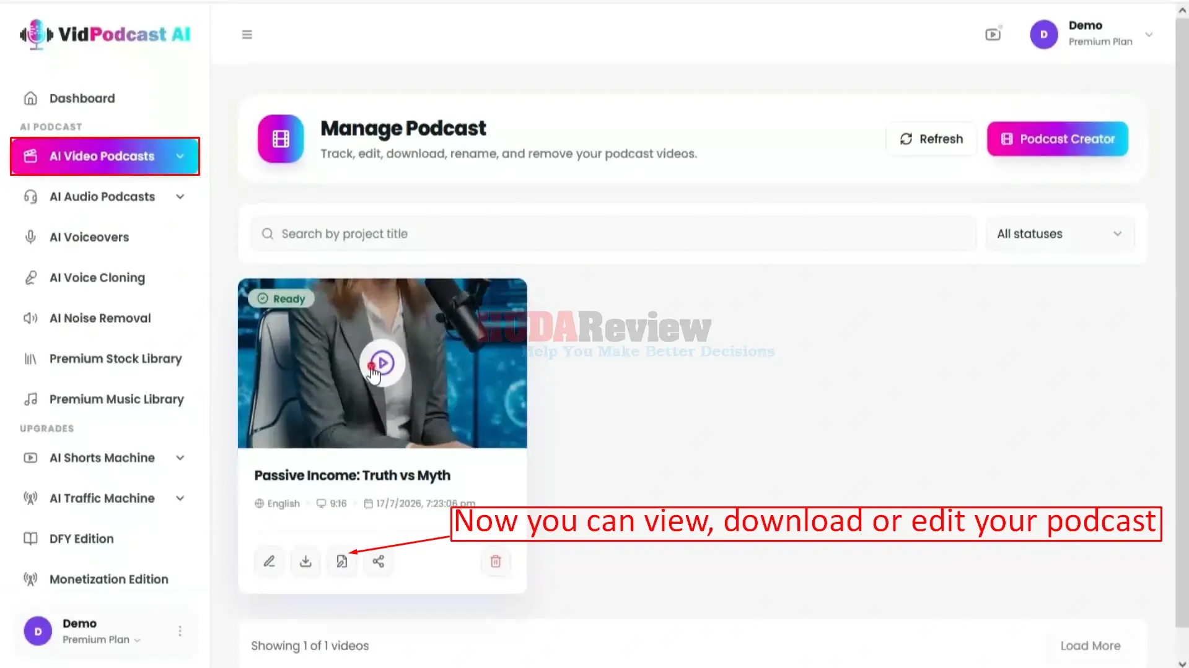Open AI Noise Removal tool
This screenshot has width=1189, height=668.
tap(100, 318)
